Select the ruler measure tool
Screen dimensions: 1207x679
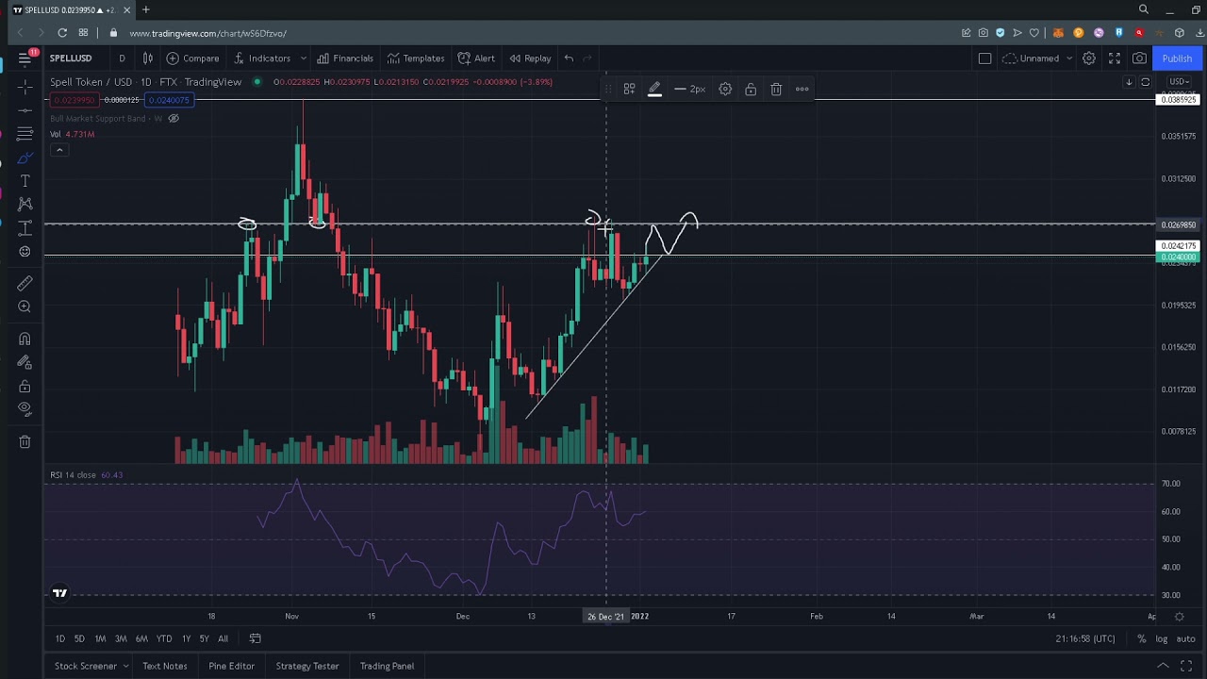pyautogui.click(x=25, y=283)
